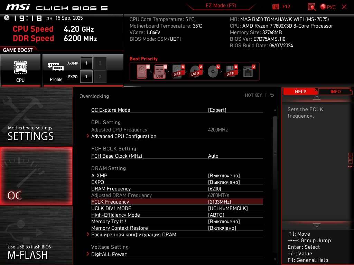The image size is (354, 265).
Task: Click the help panel top collapse handle
Action: 317,98
